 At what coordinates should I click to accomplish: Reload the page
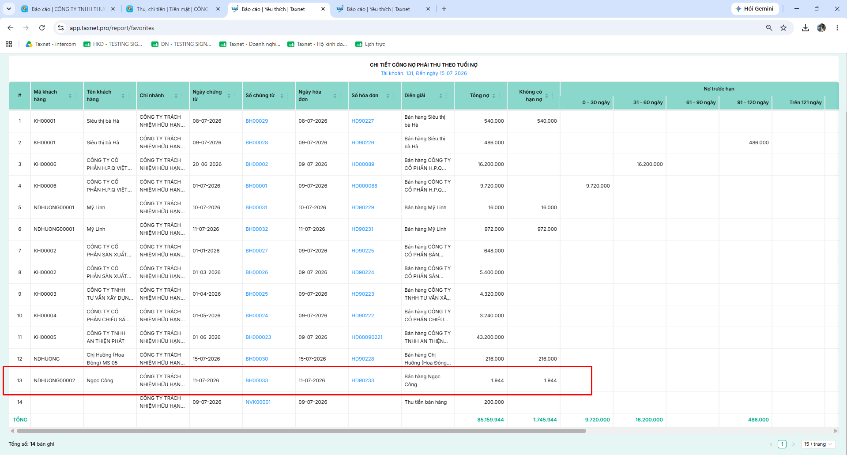(42, 28)
